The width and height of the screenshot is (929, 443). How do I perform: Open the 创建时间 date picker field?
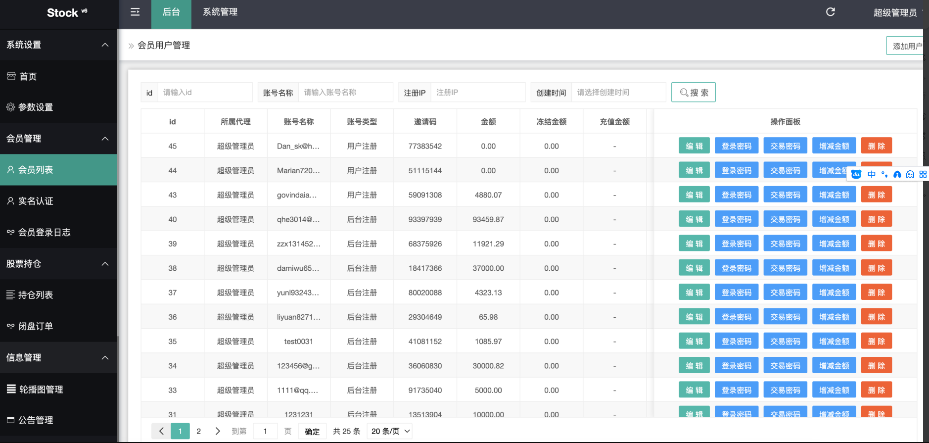coord(618,93)
